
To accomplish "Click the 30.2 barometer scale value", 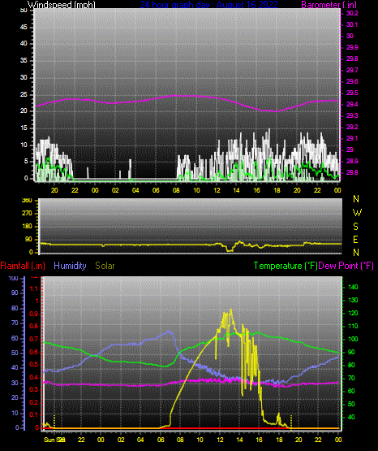I will [352, 13].
